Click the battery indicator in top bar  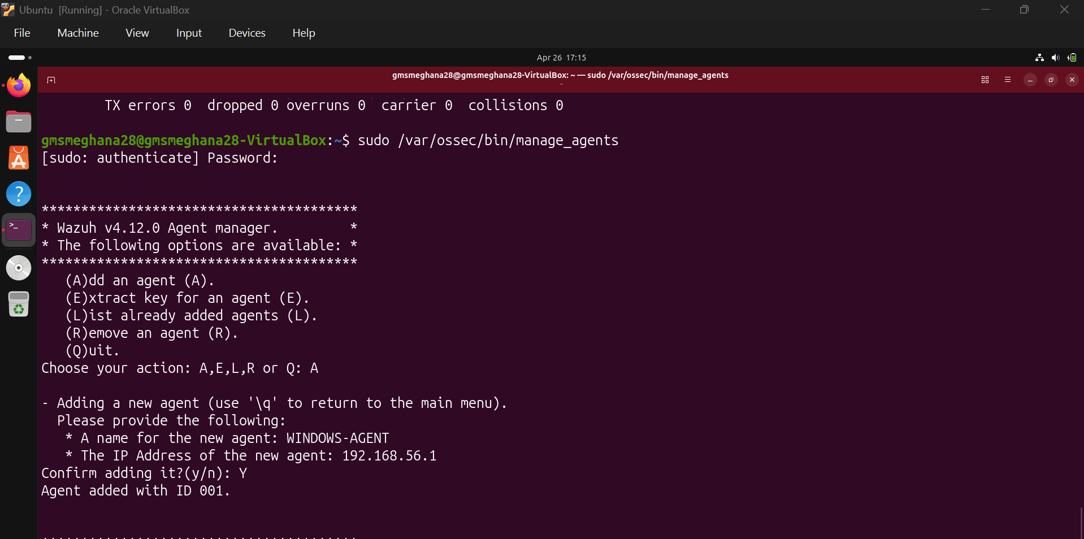click(1072, 58)
